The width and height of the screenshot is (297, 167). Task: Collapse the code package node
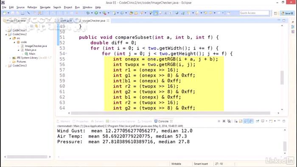pos(14,42)
